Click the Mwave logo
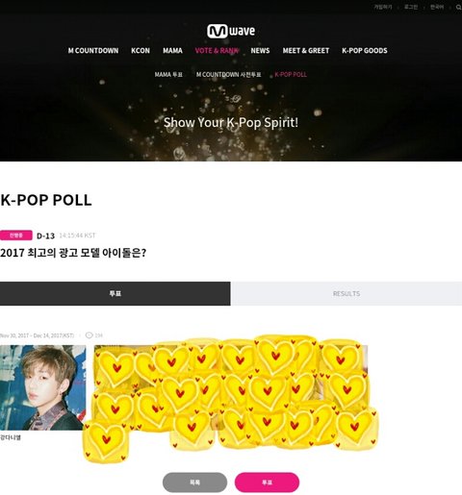Image resolution: width=462 pixels, height=495 pixels. (x=231, y=31)
